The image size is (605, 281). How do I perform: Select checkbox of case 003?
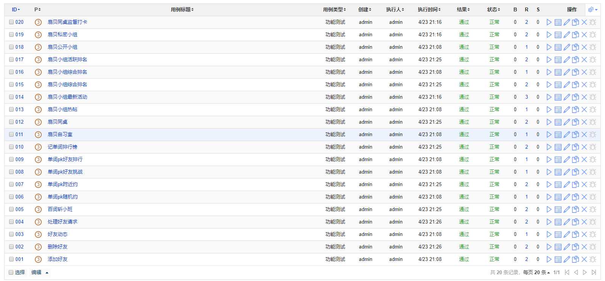pos(11,234)
